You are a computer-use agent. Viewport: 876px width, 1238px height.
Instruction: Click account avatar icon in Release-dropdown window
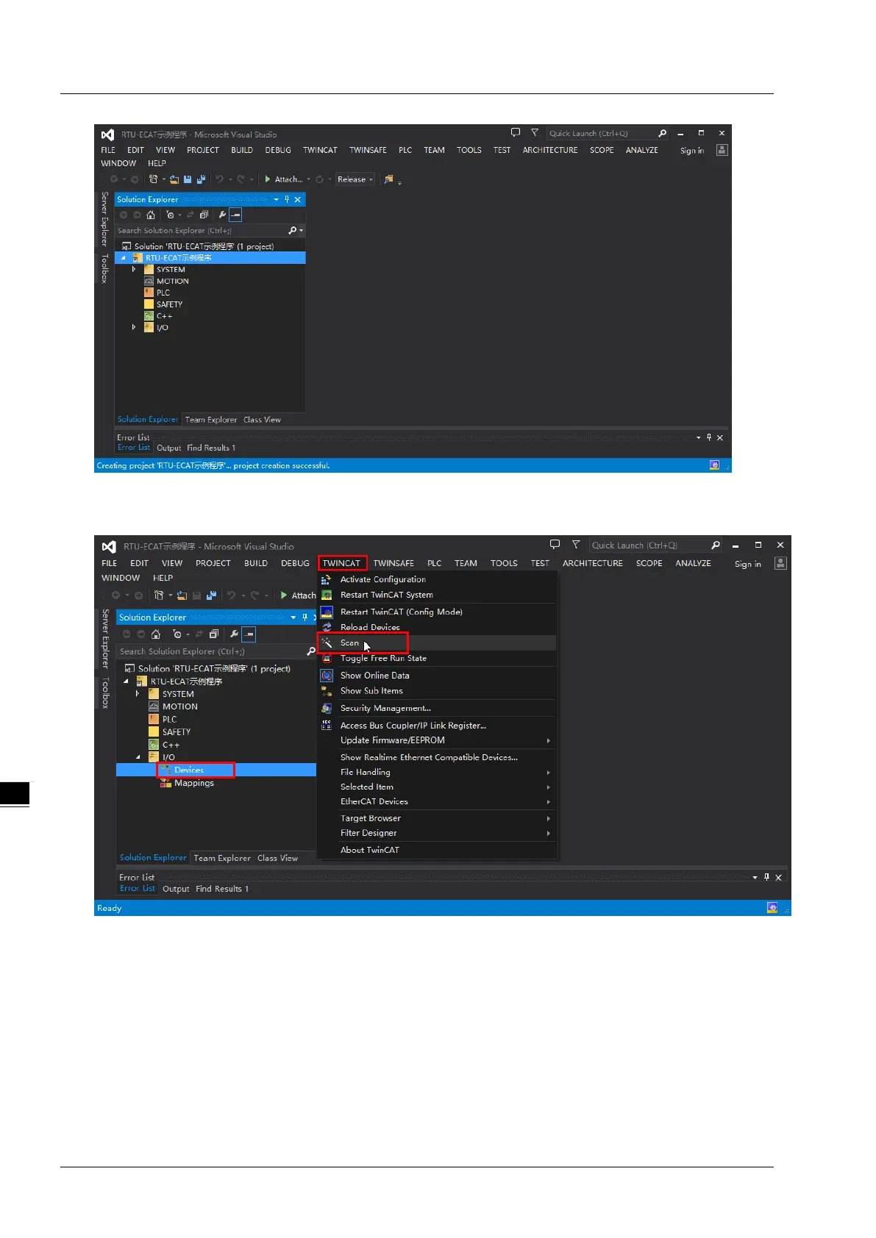[x=722, y=150]
